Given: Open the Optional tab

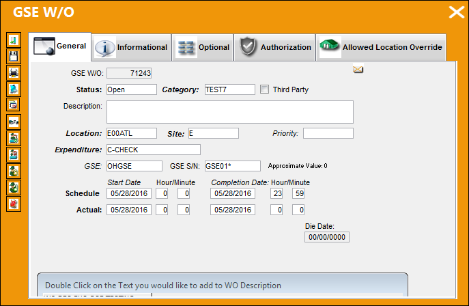Looking at the screenshot, I should [203, 47].
